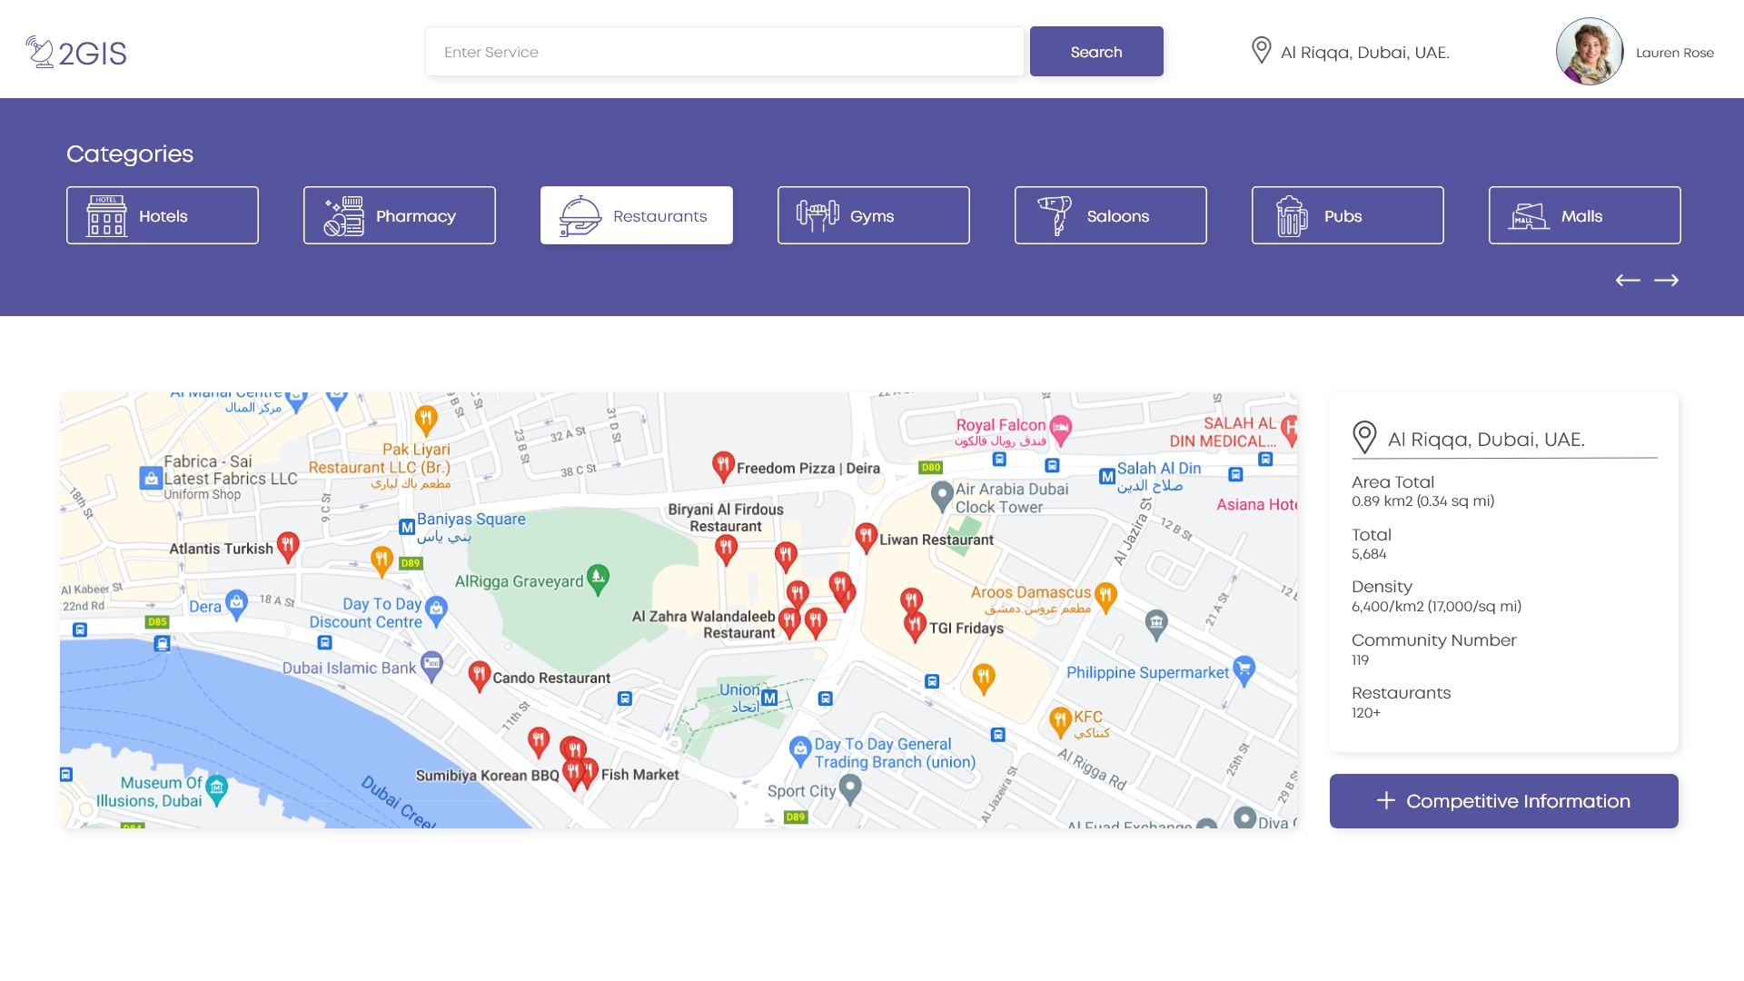Click the 2GIS logo

[76, 53]
